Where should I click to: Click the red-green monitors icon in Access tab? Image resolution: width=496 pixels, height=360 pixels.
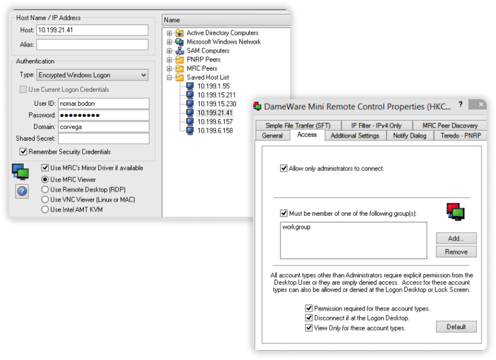click(456, 212)
